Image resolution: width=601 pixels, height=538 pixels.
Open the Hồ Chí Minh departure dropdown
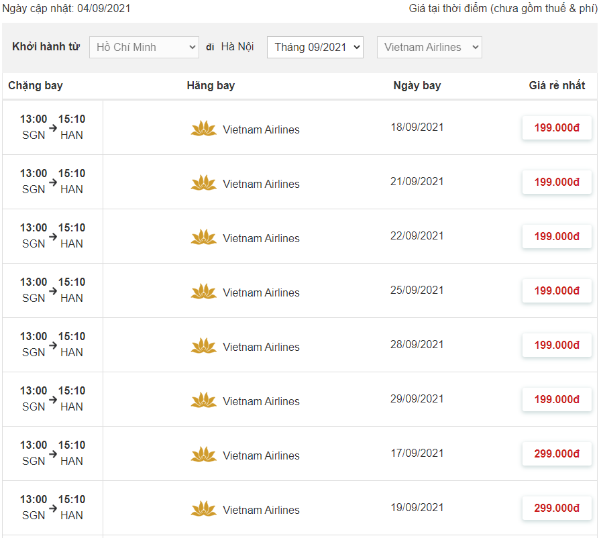144,47
